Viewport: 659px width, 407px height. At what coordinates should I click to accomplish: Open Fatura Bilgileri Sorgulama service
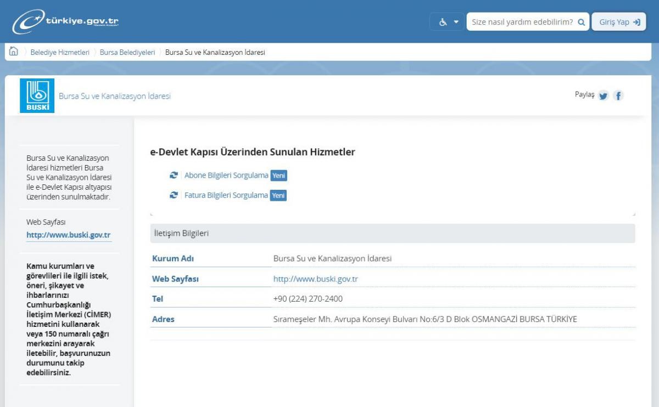coord(226,195)
